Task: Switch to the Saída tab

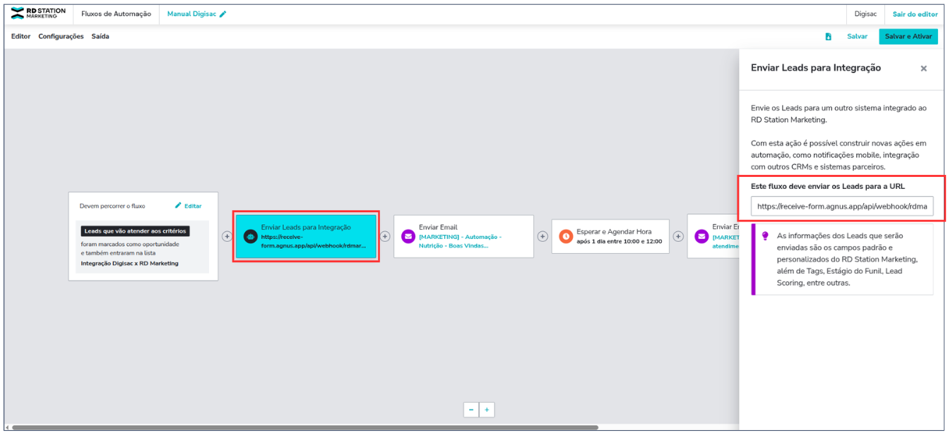Action: 100,37
